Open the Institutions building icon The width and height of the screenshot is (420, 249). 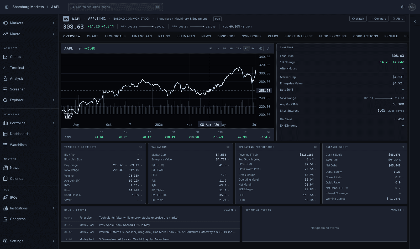point(5,208)
